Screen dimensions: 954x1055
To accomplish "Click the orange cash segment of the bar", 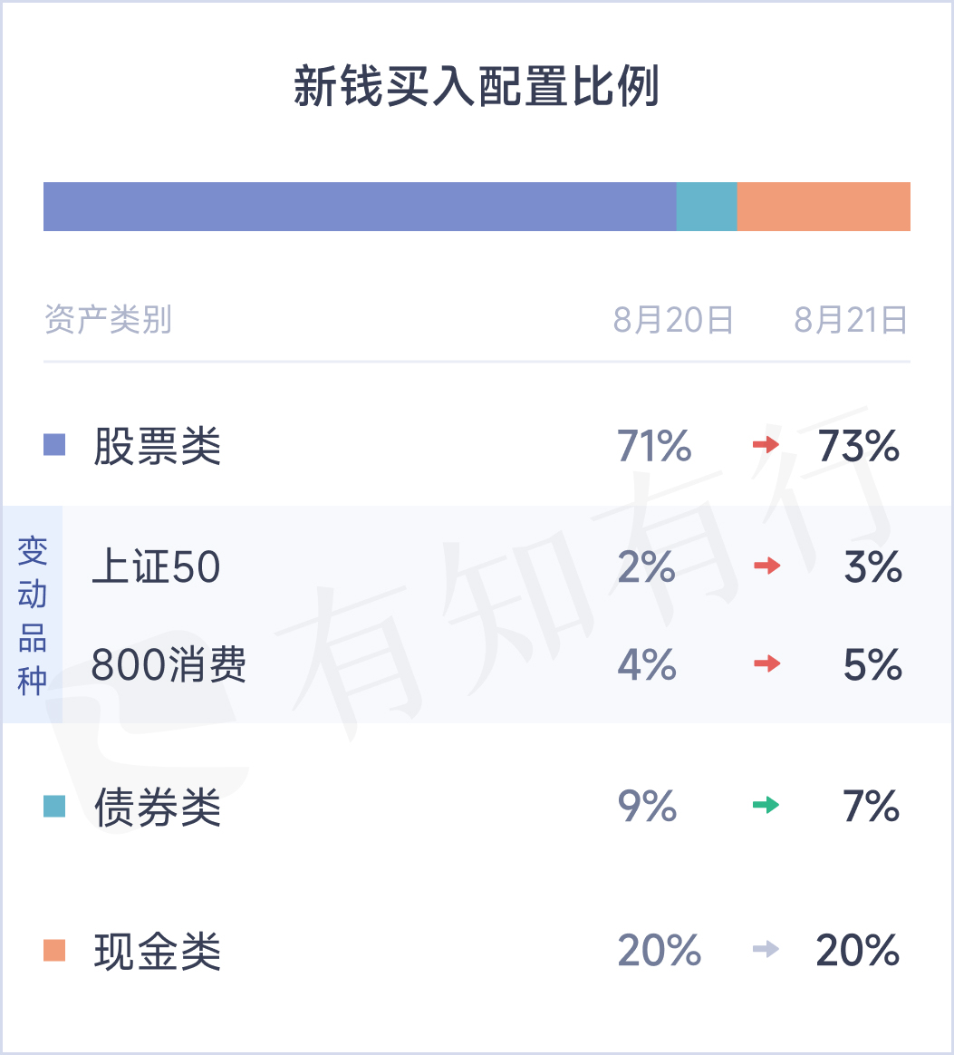I will [824, 207].
